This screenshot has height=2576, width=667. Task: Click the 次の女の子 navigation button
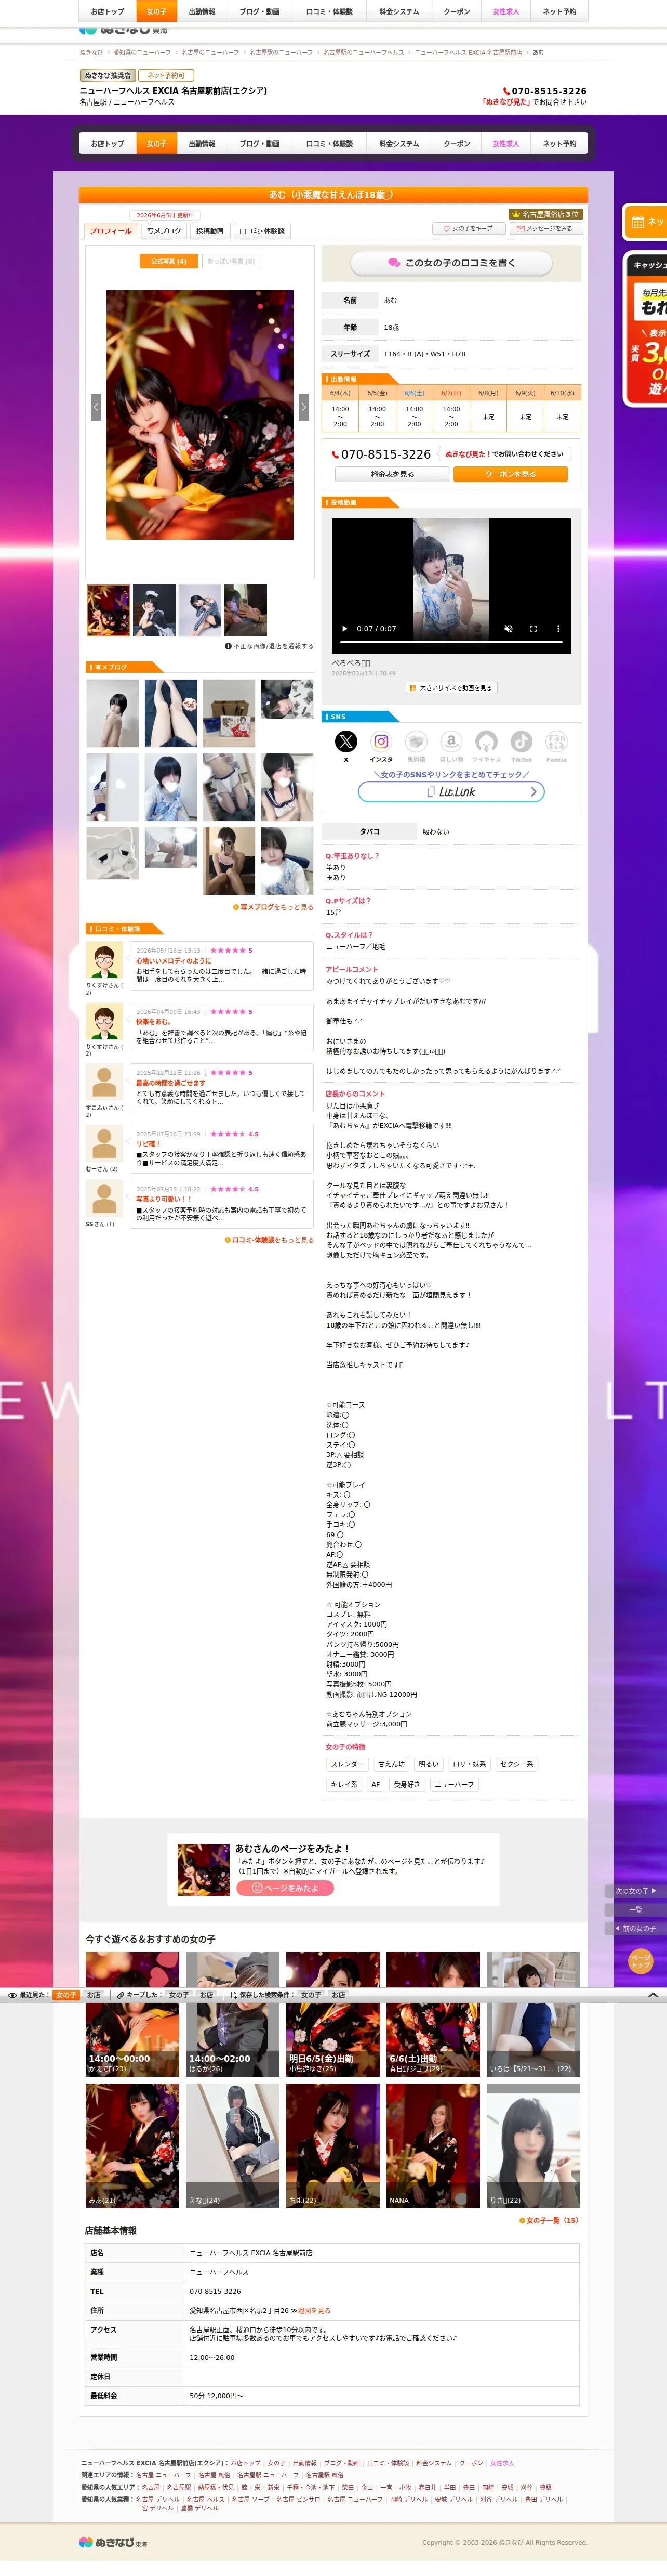(635, 1891)
